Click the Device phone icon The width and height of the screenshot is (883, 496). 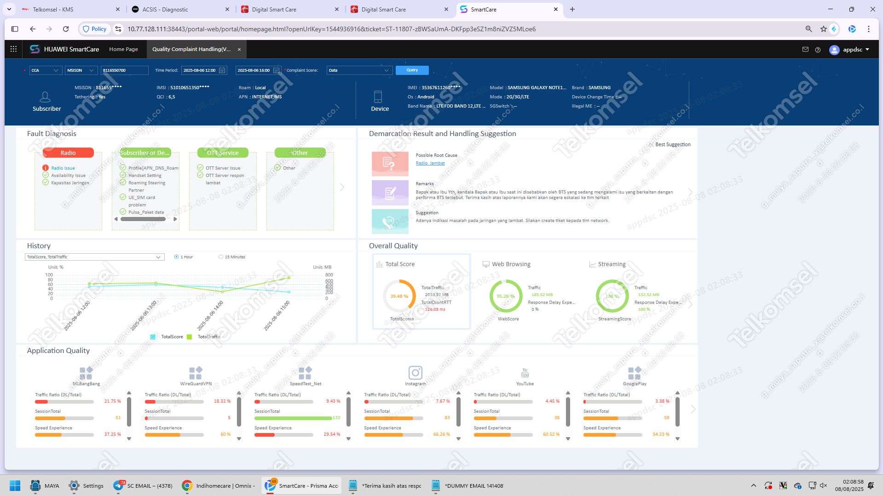tap(378, 97)
